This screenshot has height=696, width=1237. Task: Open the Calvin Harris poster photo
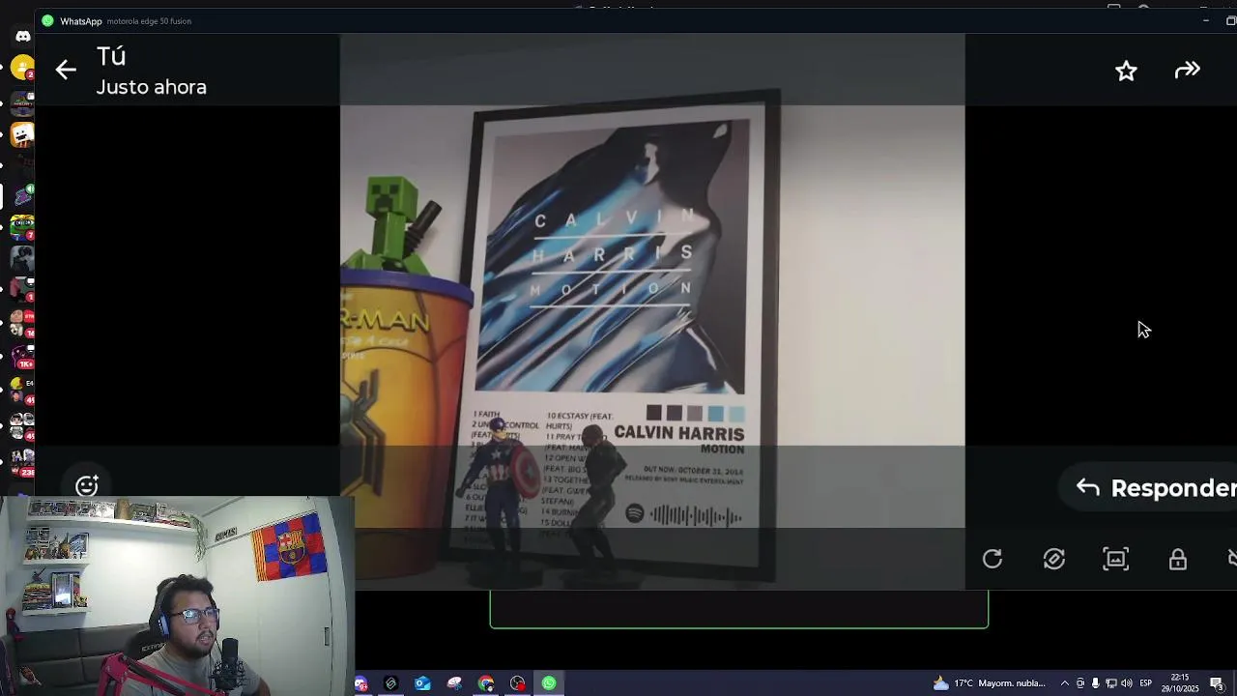tap(652, 311)
